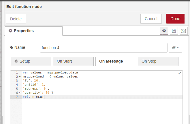The image size is (190, 124).
Task: Open the library dropdown arrow
Action: tap(178, 48)
